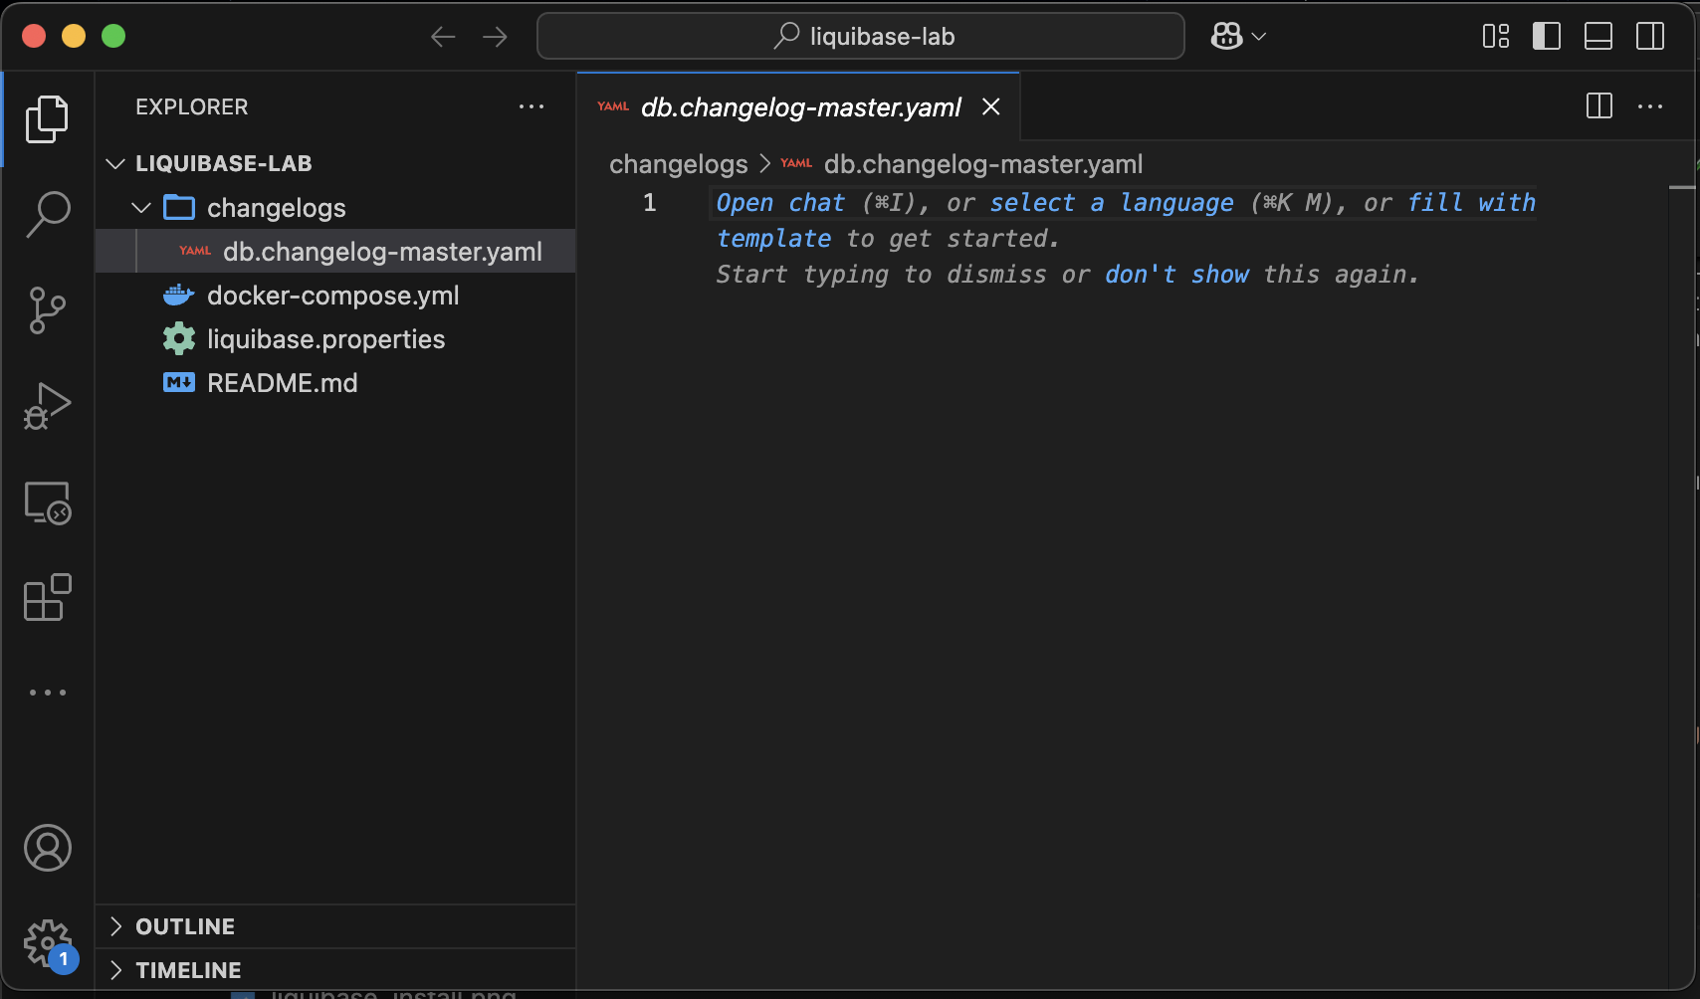
Task: Click the Docker whale icon
Action: [x=179, y=296]
